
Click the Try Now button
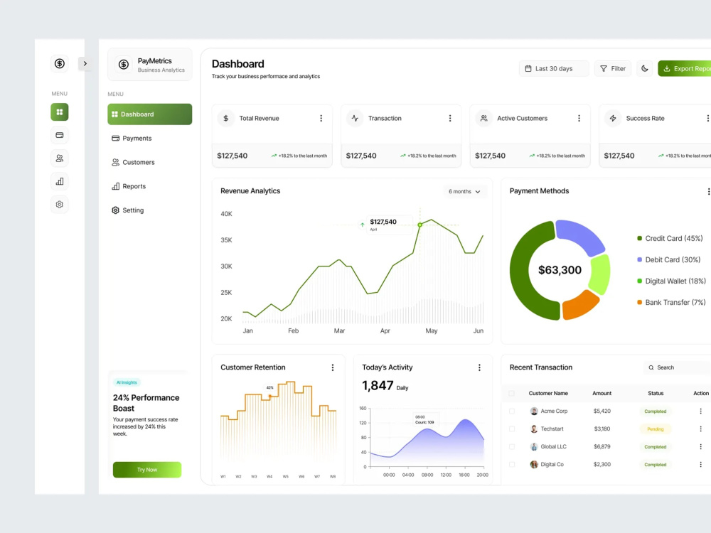pos(147,470)
